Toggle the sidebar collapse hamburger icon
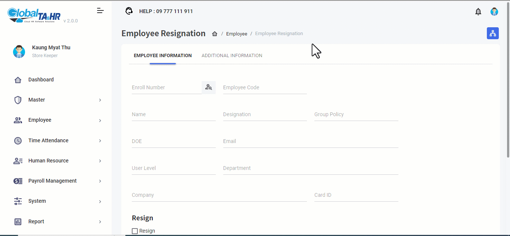 tap(100, 10)
